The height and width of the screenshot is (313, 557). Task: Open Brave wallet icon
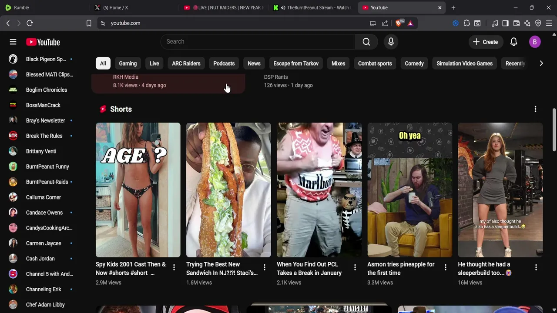pos(517,23)
